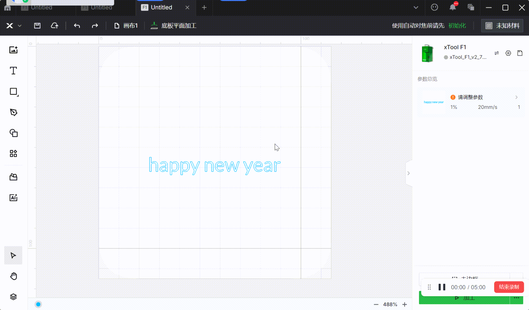Viewport: 529px width, 310px height.
Task: Open the AI generation tool
Action: [x=13, y=198]
